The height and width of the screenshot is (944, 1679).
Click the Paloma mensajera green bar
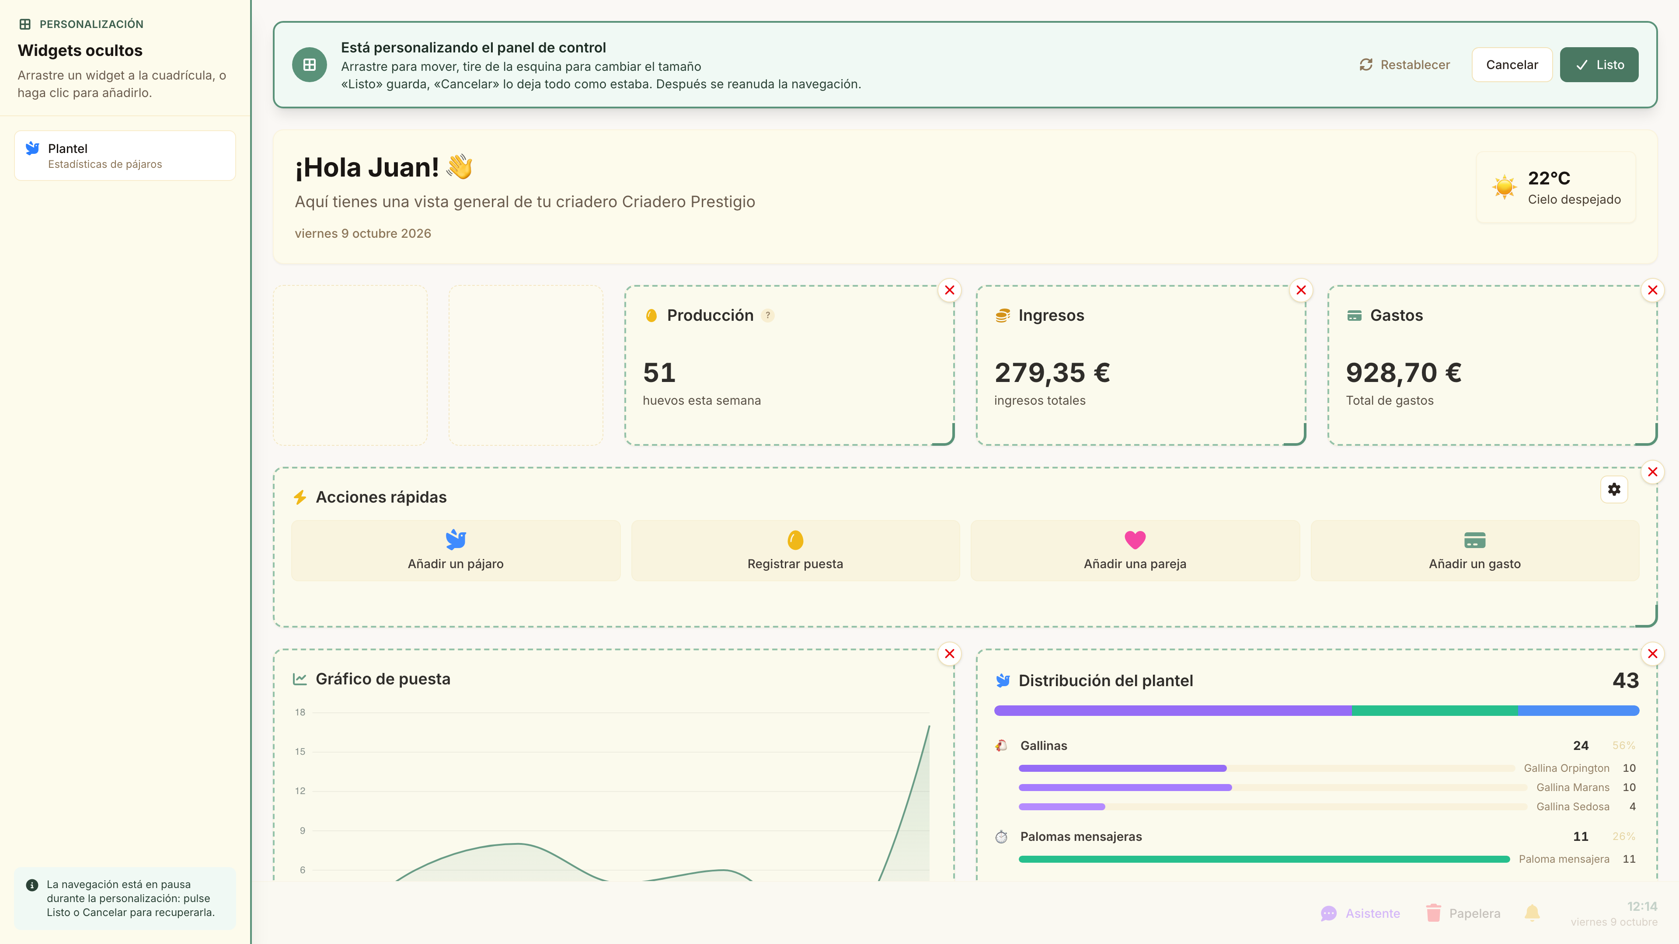(x=1264, y=859)
